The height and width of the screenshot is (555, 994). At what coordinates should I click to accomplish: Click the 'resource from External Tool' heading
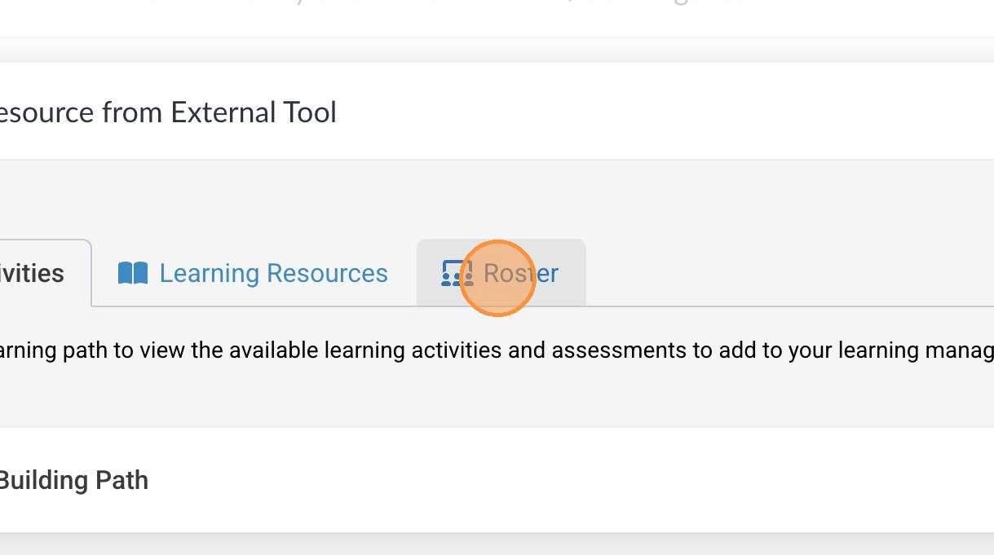coord(168,112)
